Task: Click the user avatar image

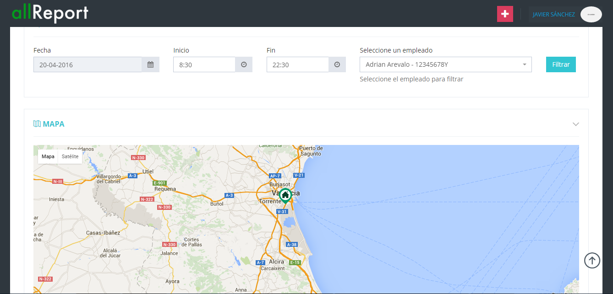Action: coord(591,14)
